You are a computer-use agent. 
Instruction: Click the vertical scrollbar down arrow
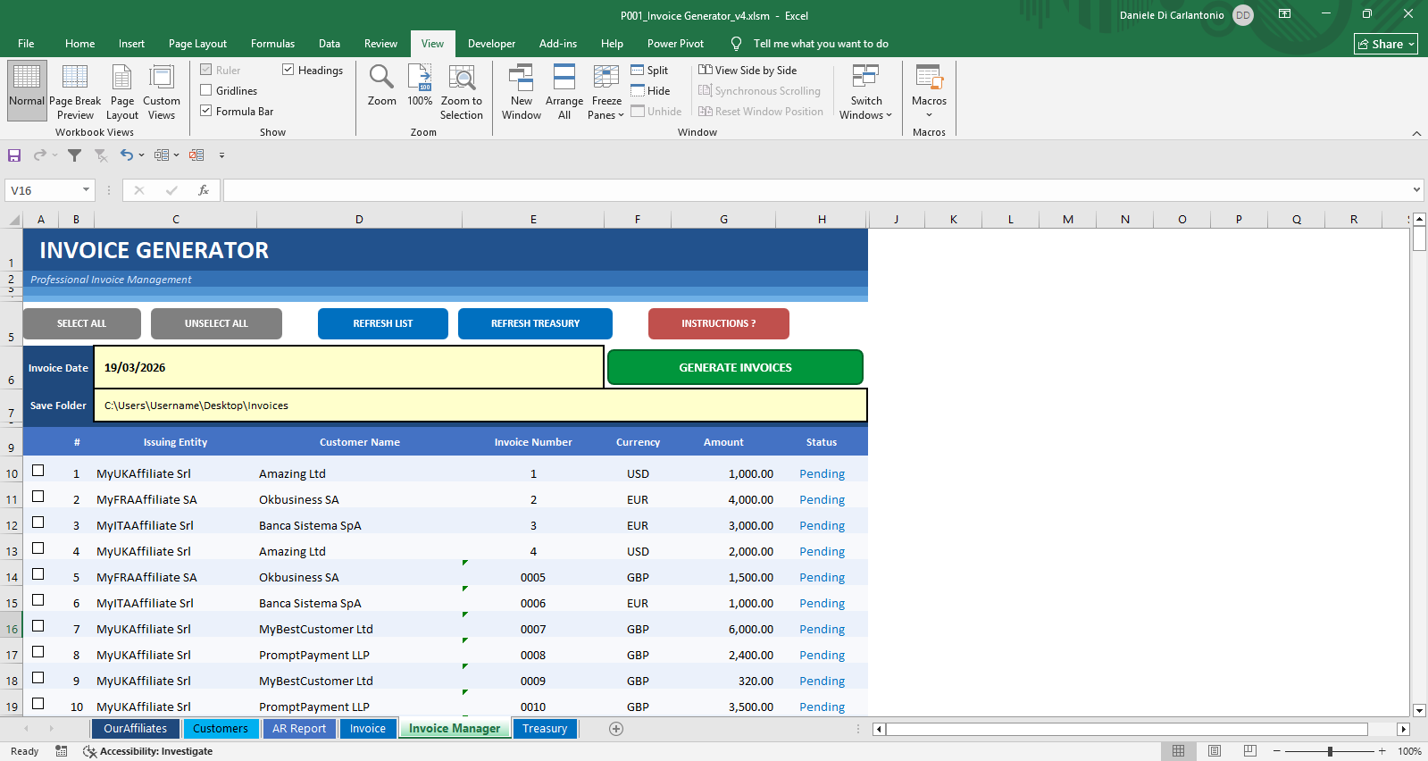(x=1419, y=711)
